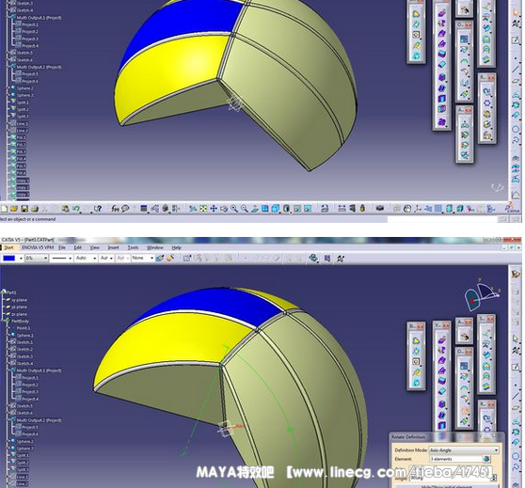Click New document icon in upper window toolbar

pos(5,209)
